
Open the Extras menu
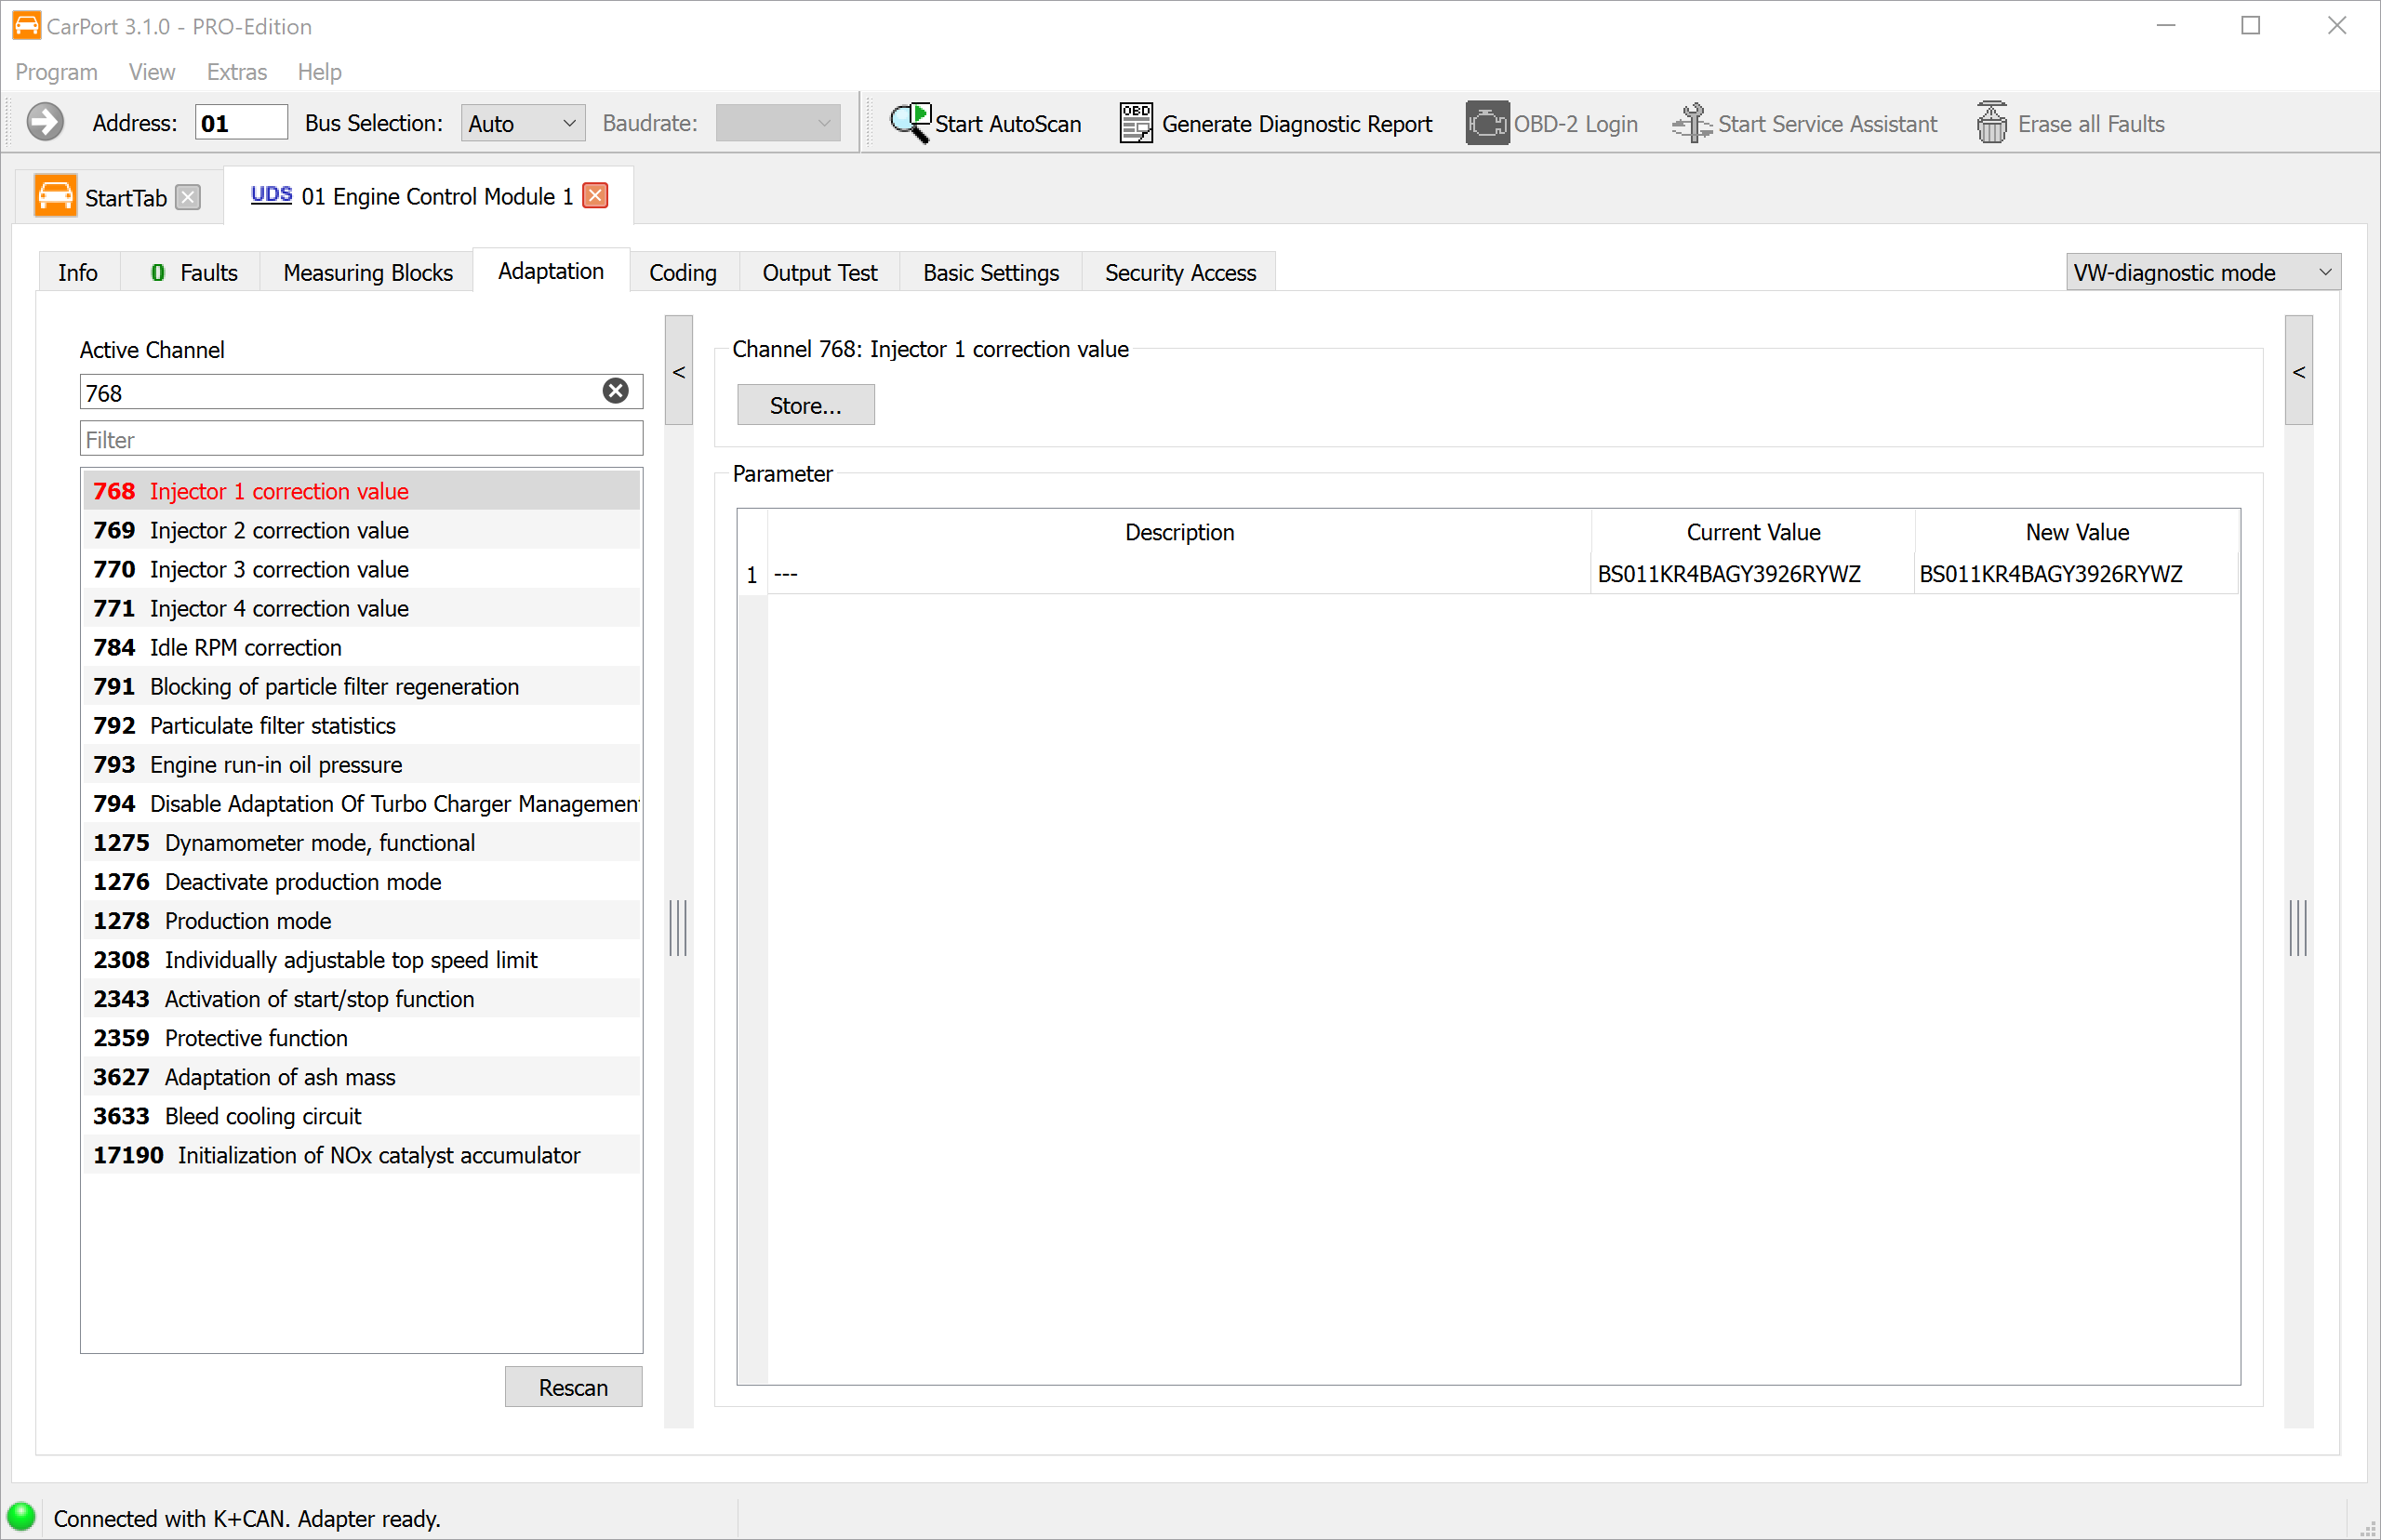(236, 72)
